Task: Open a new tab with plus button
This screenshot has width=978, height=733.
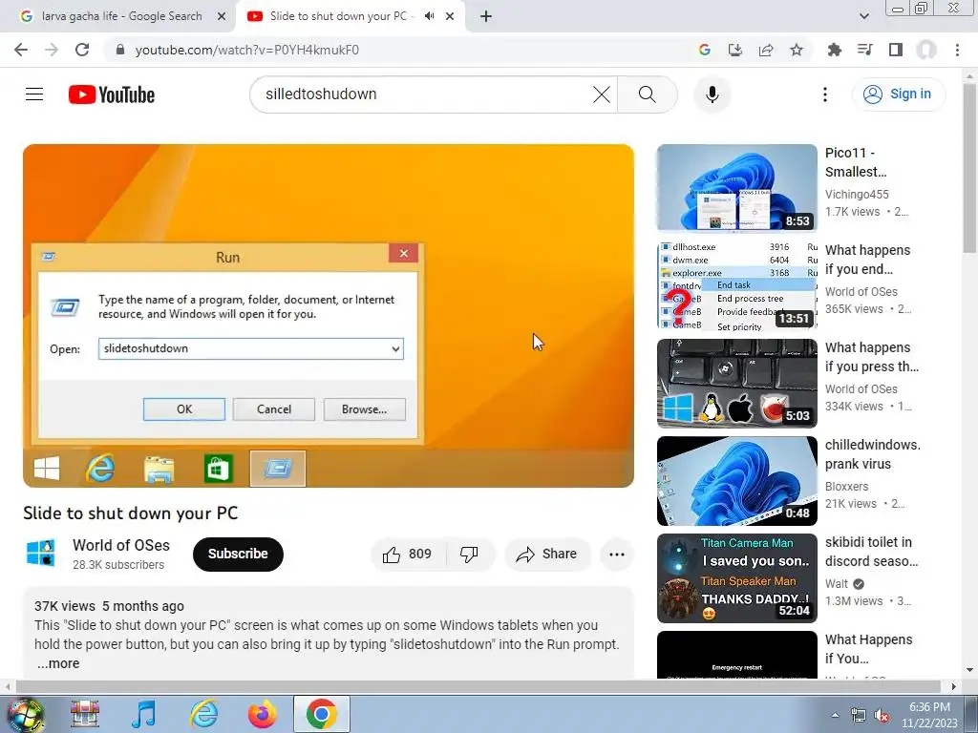Action: pyautogui.click(x=486, y=16)
